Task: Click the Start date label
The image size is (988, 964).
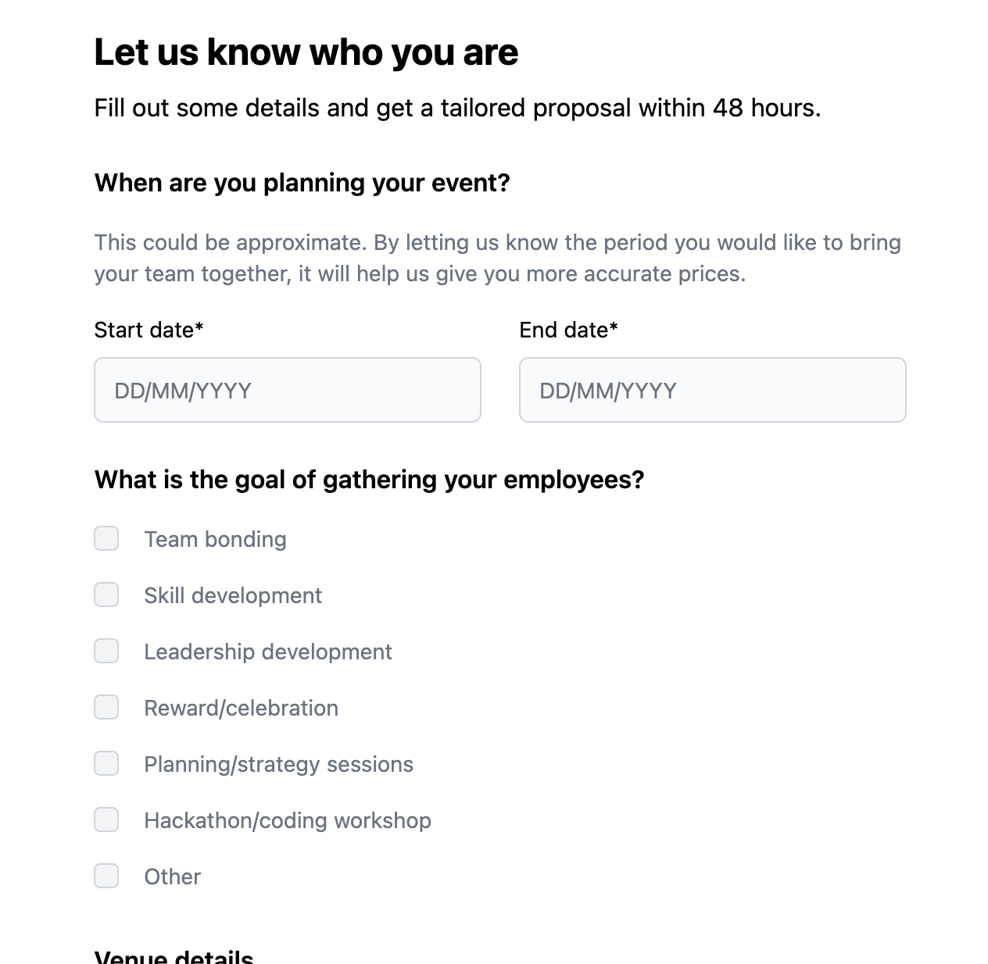Action: coord(149,330)
